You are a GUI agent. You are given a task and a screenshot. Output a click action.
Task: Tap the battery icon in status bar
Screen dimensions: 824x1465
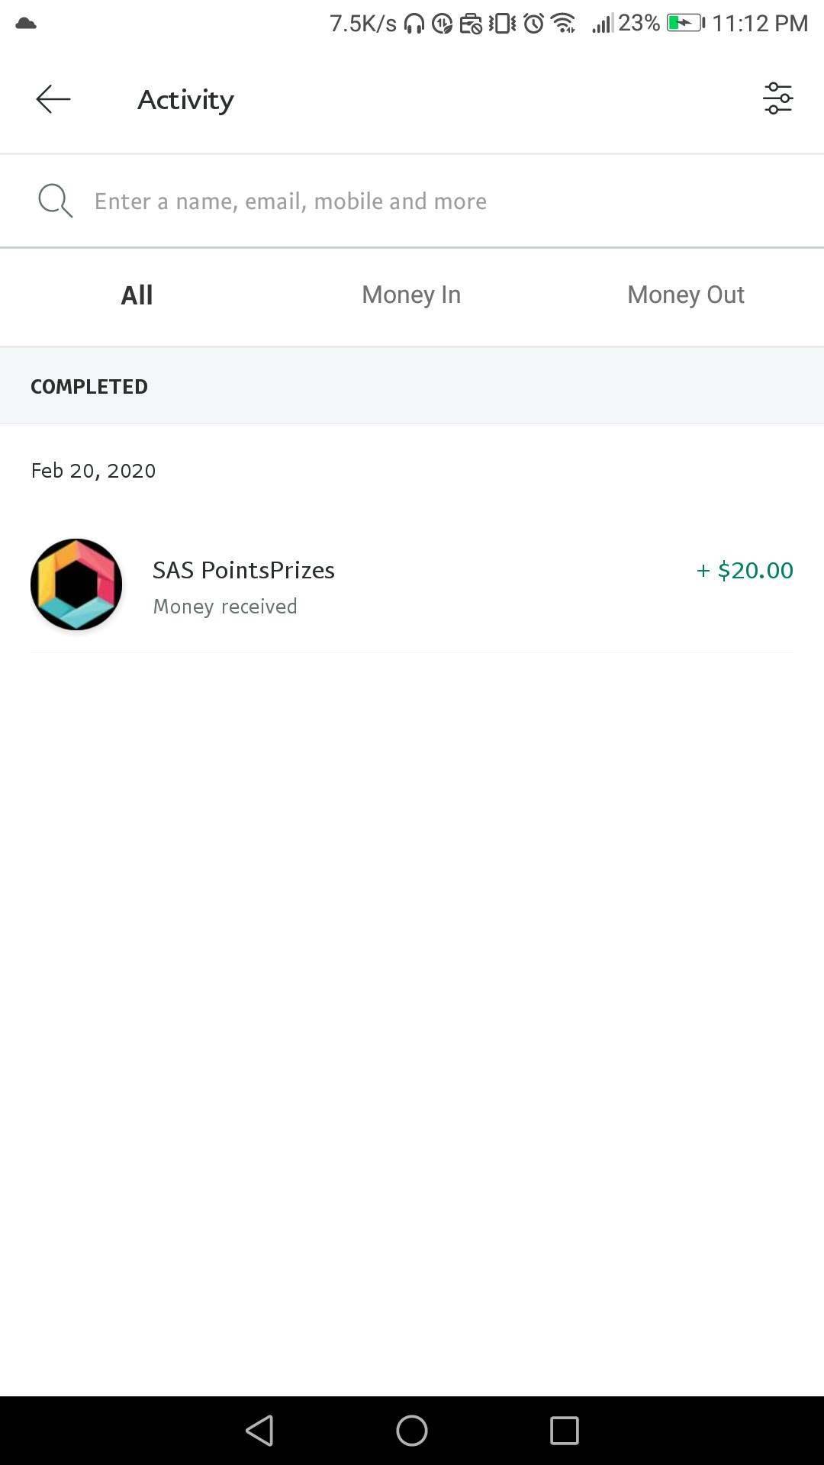pyautogui.click(x=685, y=24)
